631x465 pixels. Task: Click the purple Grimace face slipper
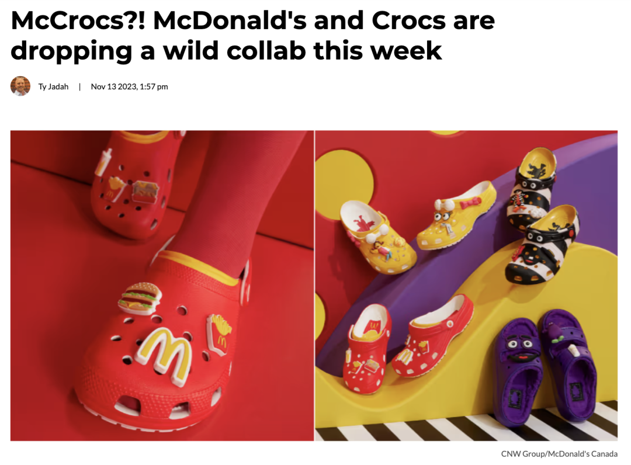click(518, 369)
